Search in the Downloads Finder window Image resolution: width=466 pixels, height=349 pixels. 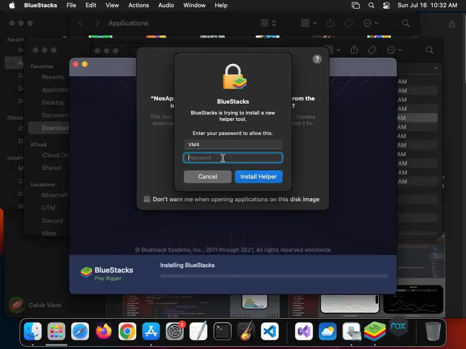[429, 50]
